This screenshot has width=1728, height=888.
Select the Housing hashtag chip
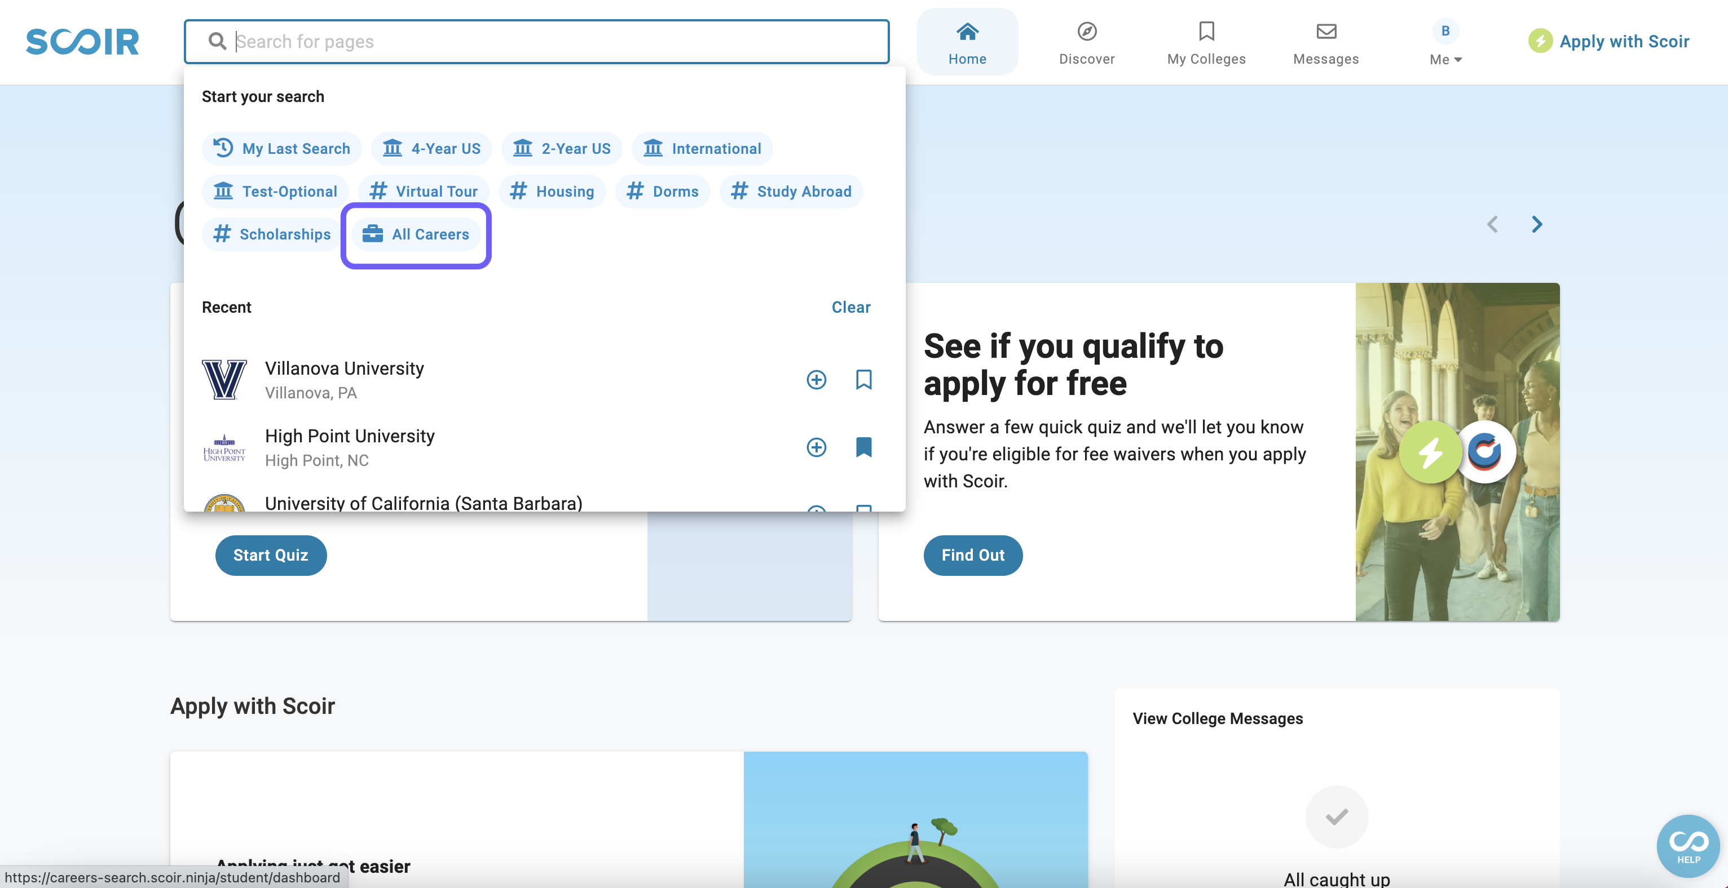tap(552, 192)
